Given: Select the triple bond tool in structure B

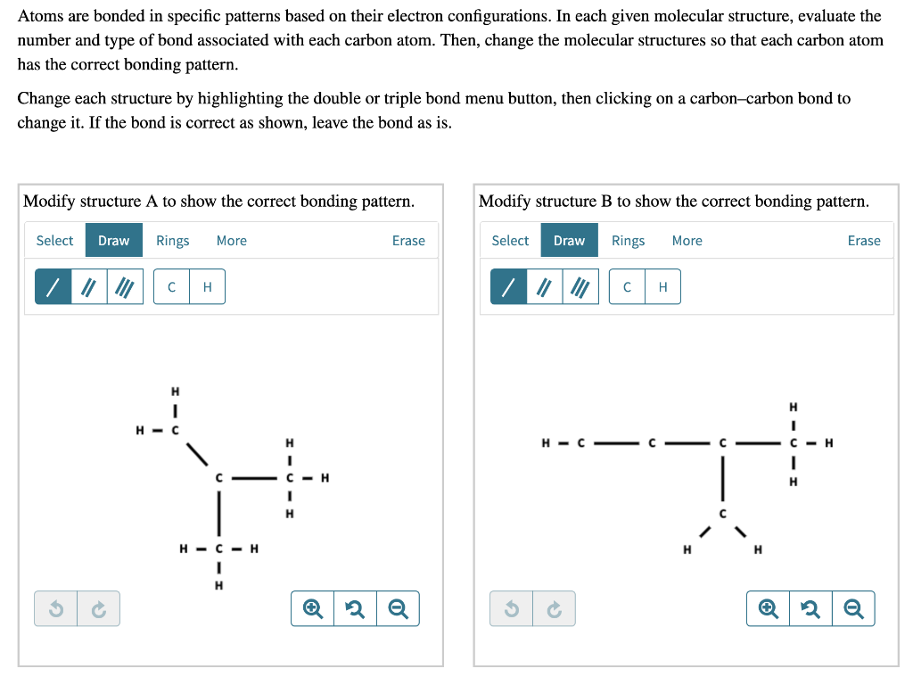Looking at the screenshot, I should coord(580,286).
